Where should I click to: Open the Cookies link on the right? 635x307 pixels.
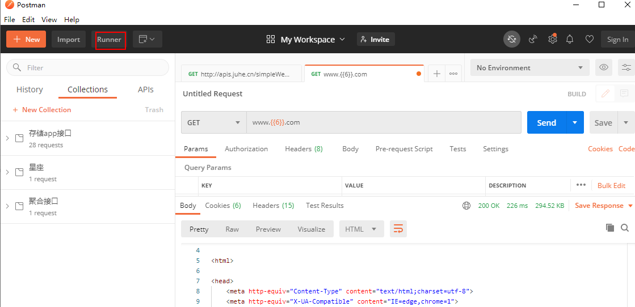click(x=600, y=149)
